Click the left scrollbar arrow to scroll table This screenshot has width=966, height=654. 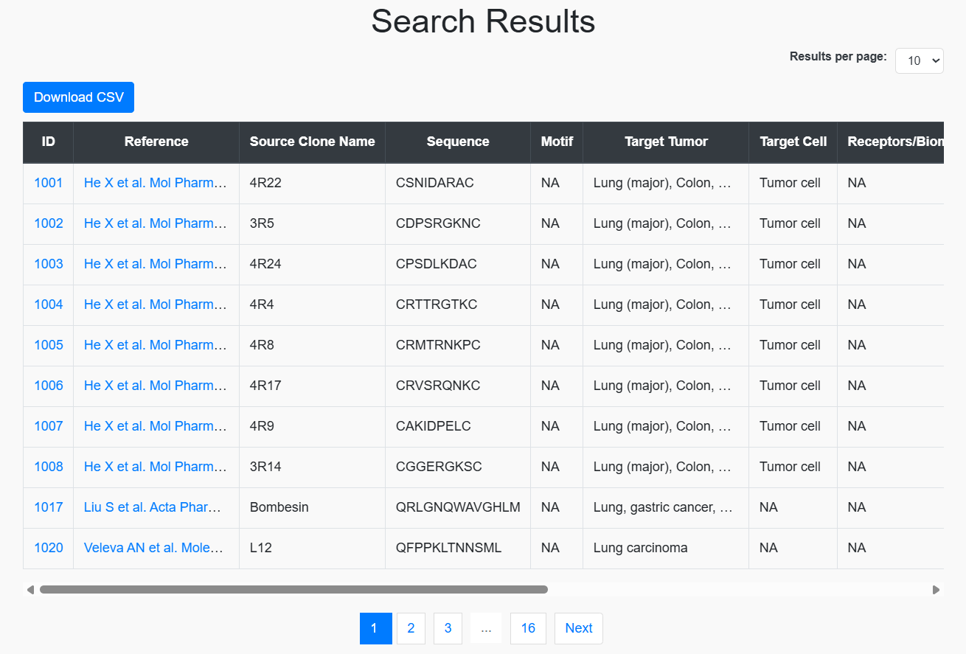pos(30,589)
